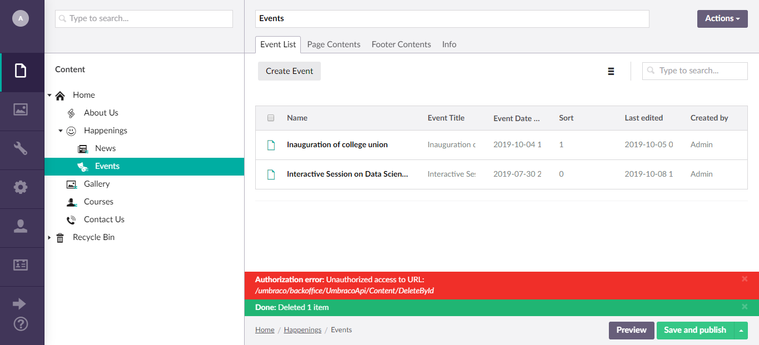Switch list layout with the view icon
The width and height of the screenshot is (759, 345).
click(611, 71)
